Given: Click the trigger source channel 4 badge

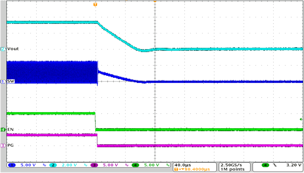Looking at the screenshot, I should tap(265, 165).
